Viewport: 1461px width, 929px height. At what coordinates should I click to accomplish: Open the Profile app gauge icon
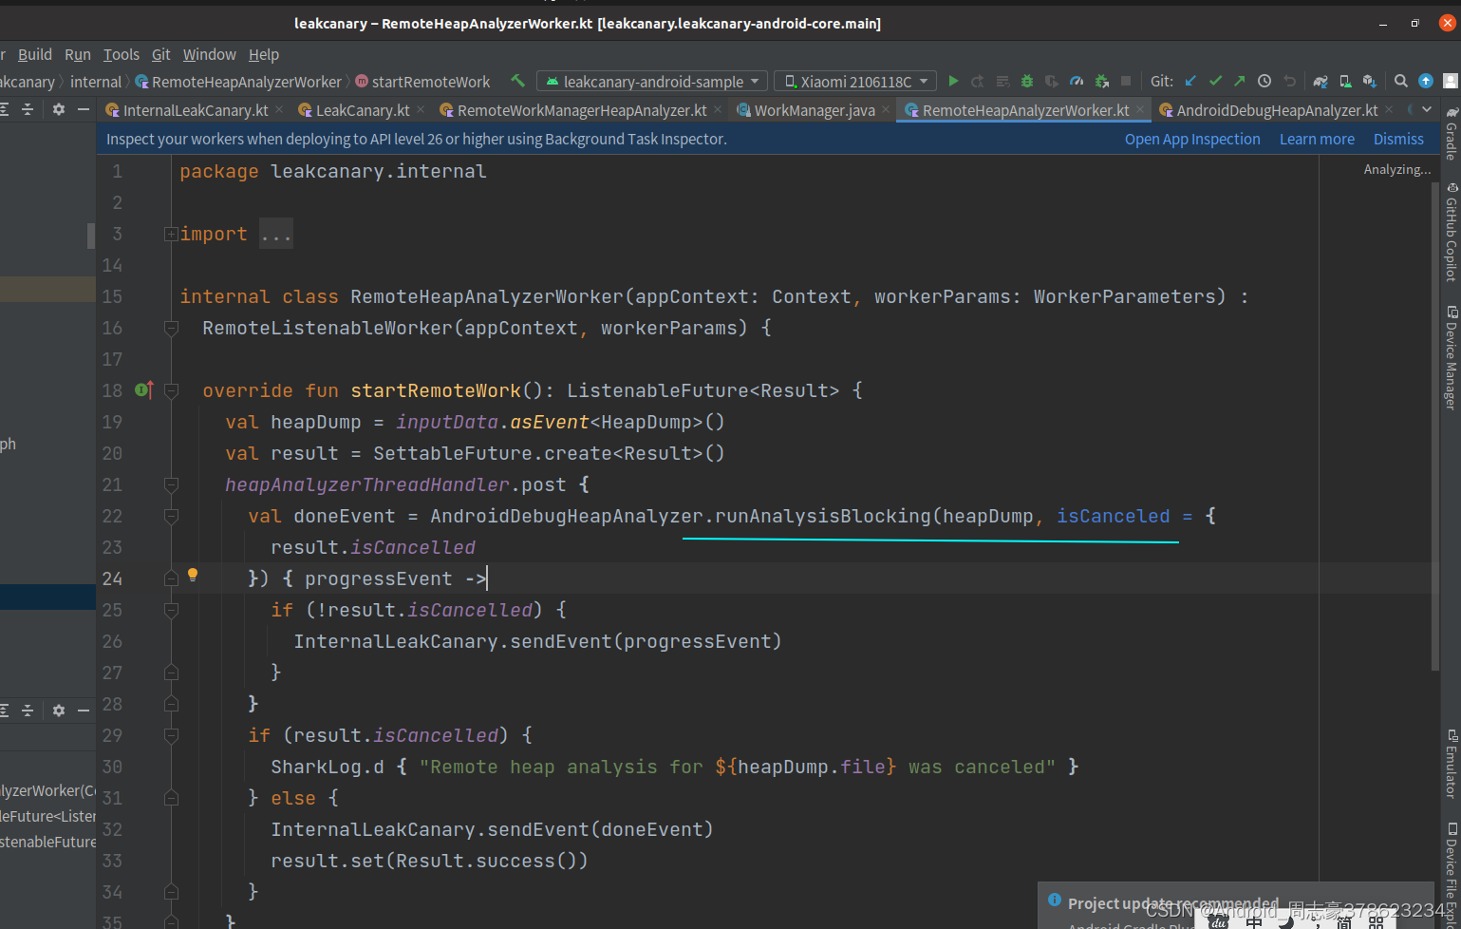tap(1077, 82)
